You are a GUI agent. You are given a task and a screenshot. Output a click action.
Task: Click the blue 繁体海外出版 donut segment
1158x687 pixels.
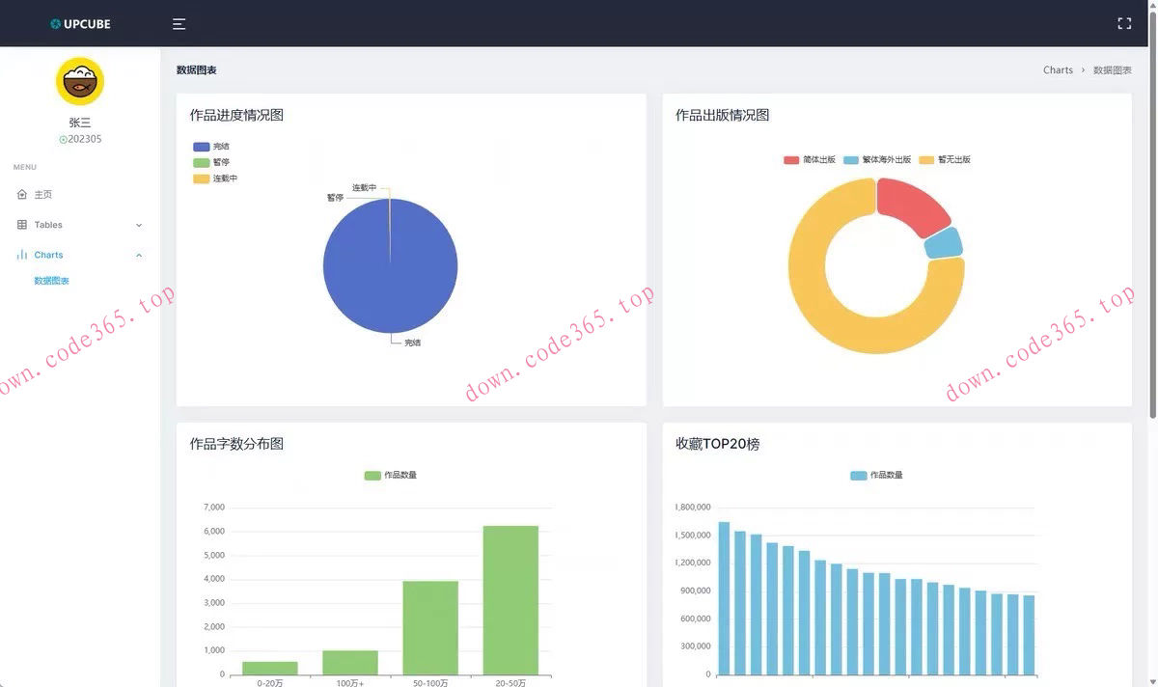(944, 242)
